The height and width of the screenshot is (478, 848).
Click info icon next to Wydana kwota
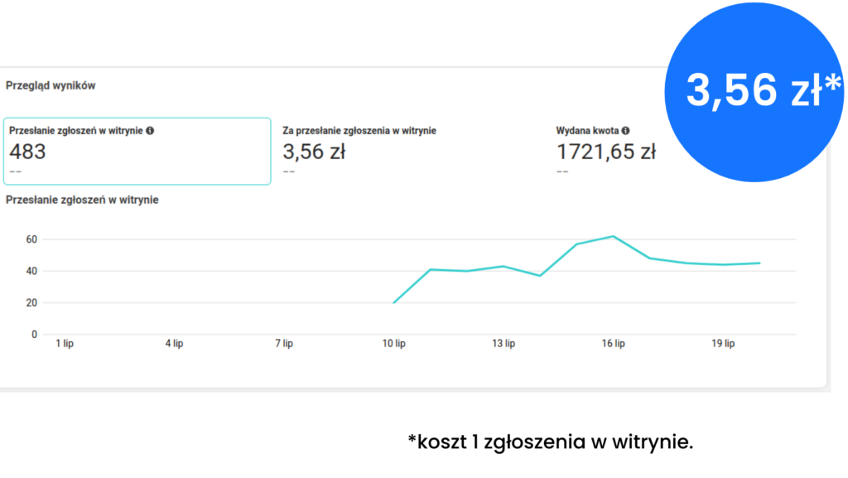(x=625, y=131)
